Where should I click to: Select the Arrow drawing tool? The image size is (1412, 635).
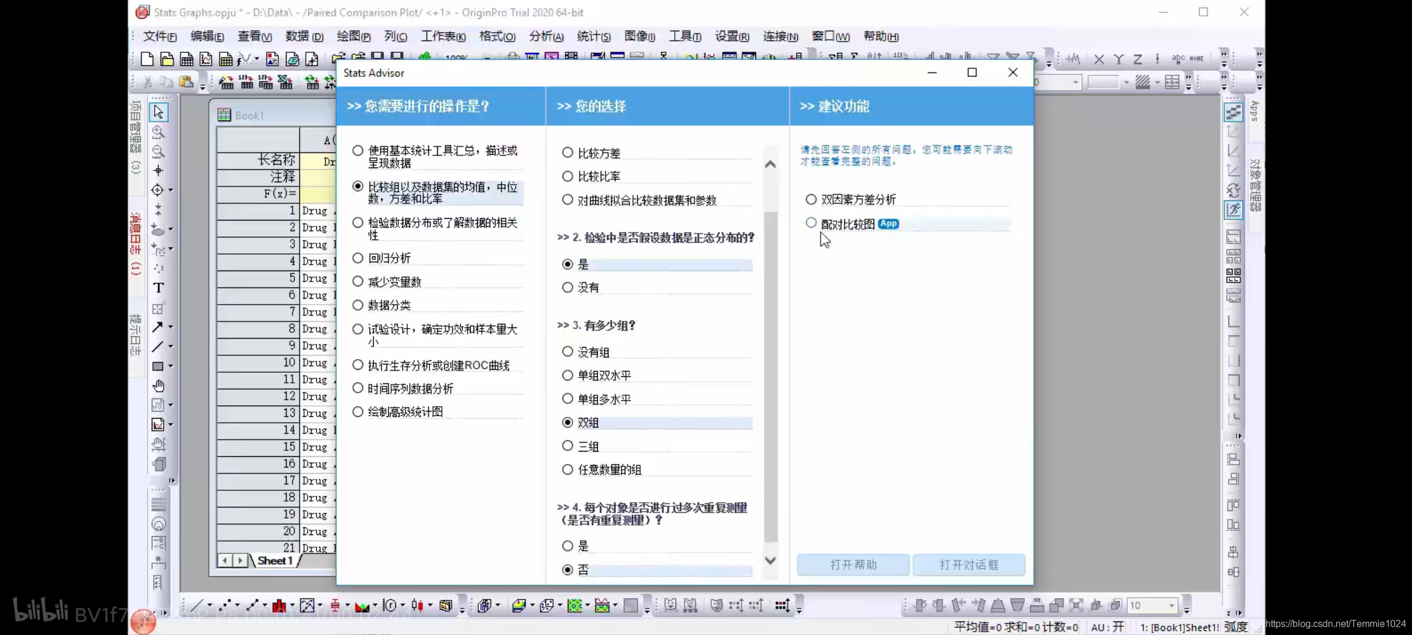click(157, 327)
